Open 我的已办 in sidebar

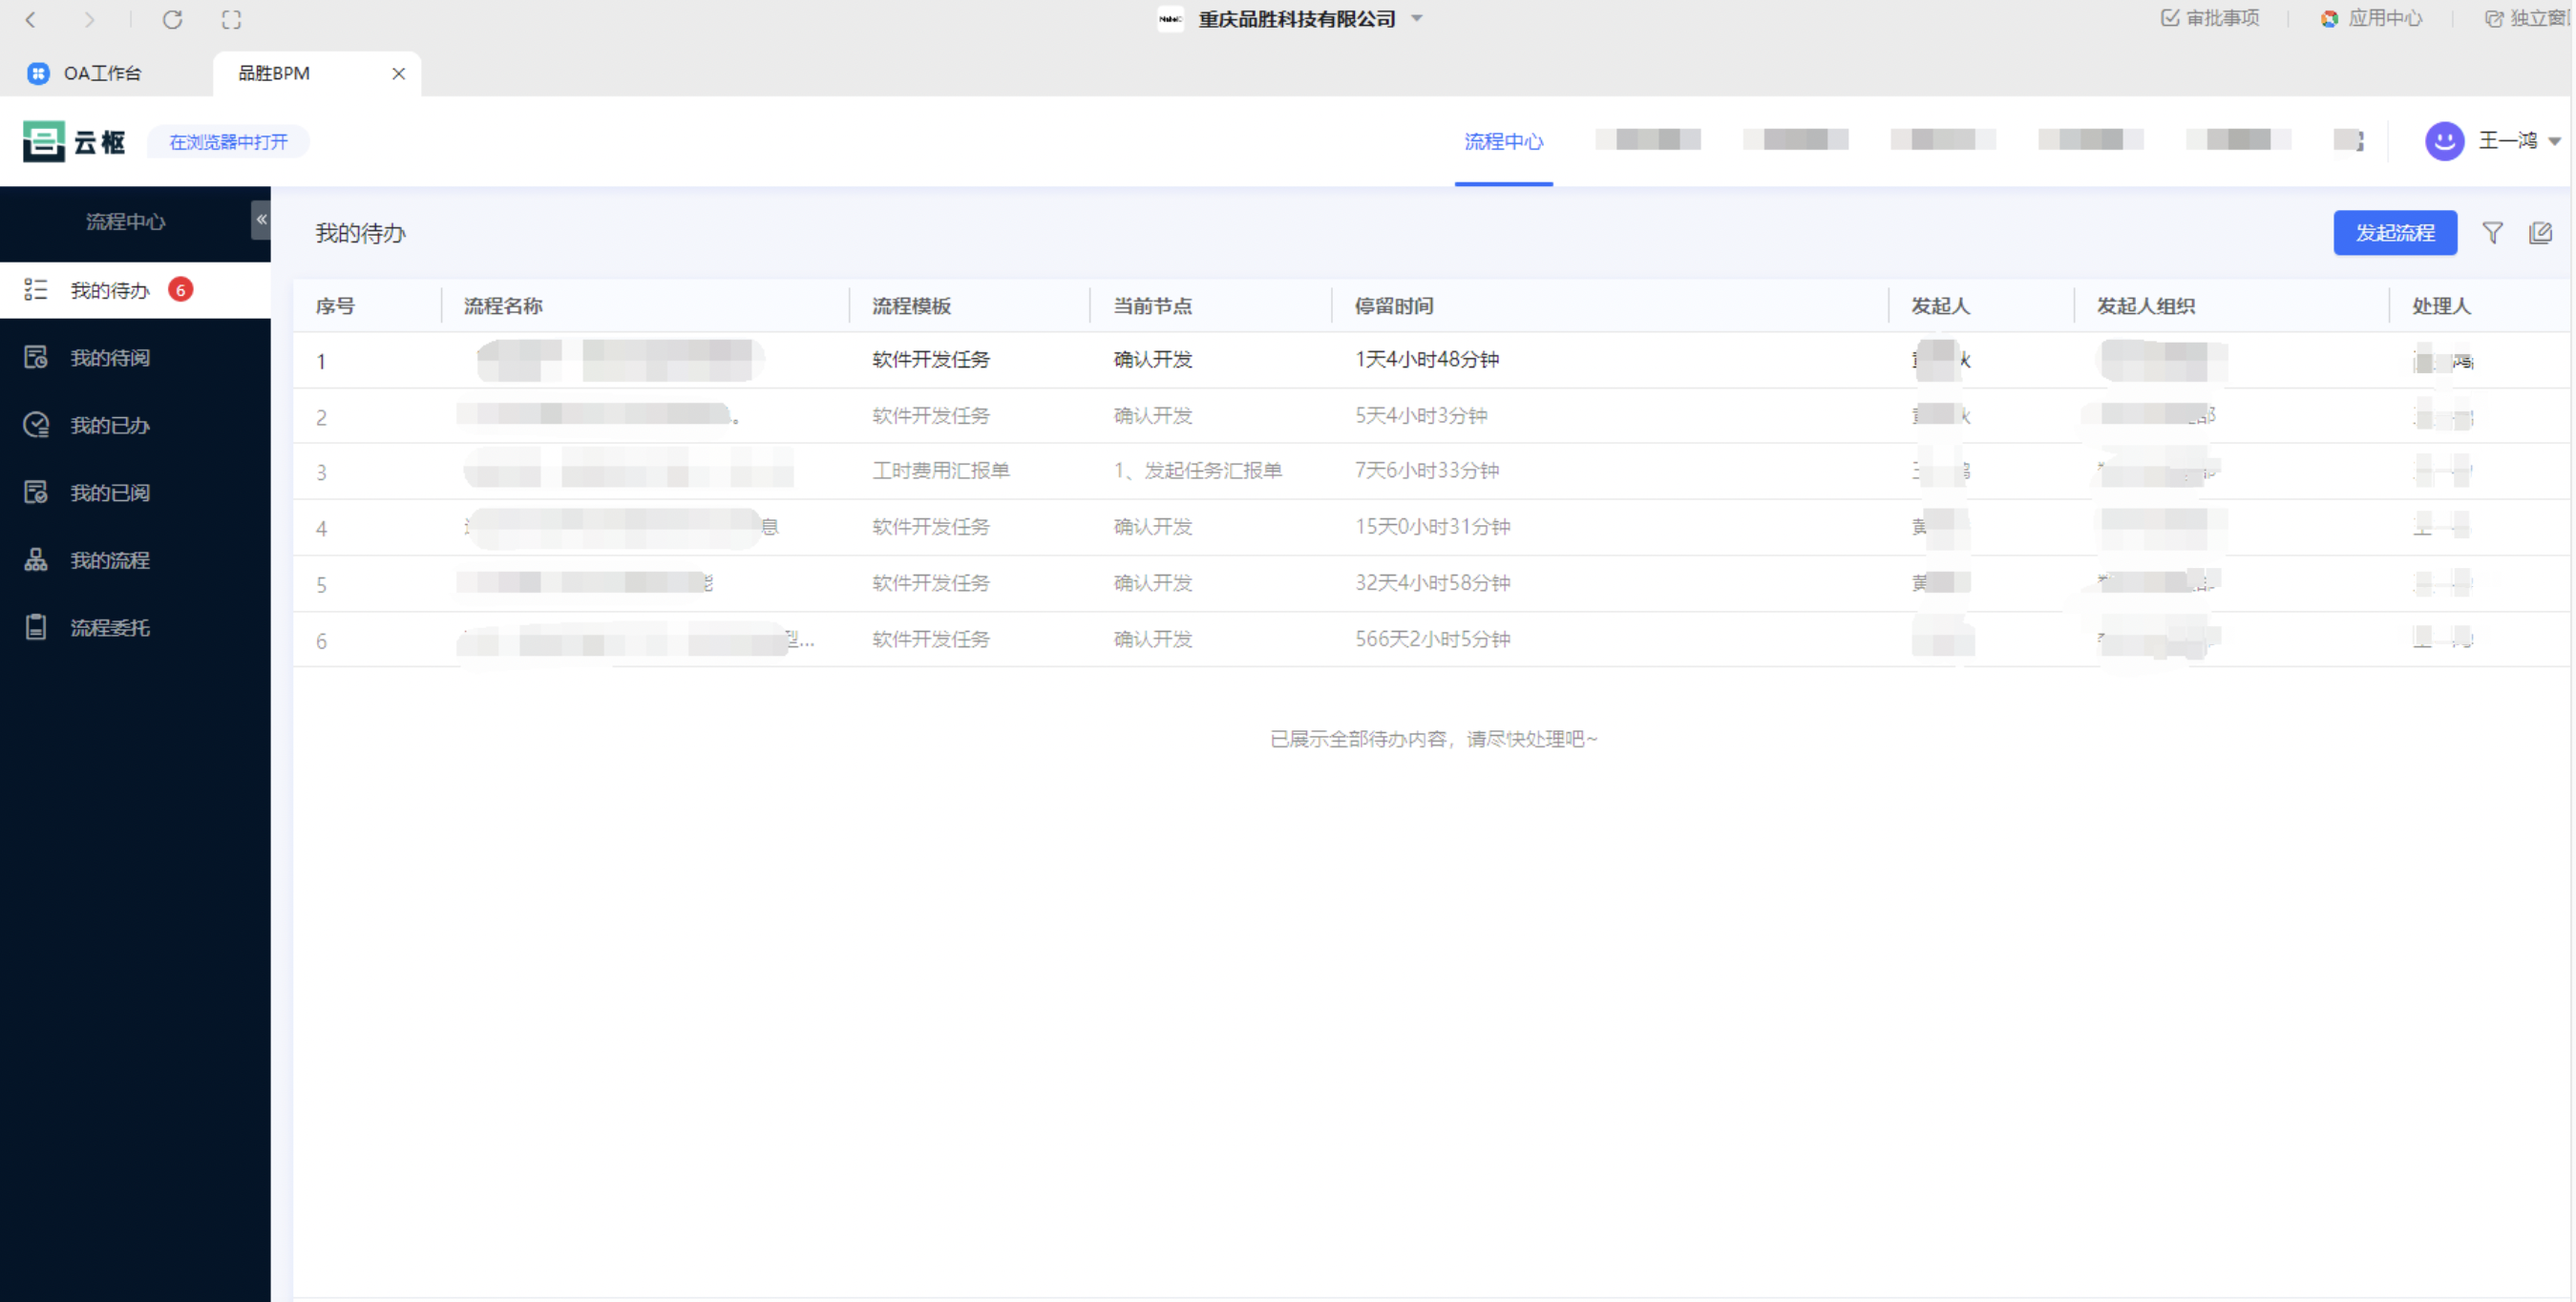click(x=110, y=425)
